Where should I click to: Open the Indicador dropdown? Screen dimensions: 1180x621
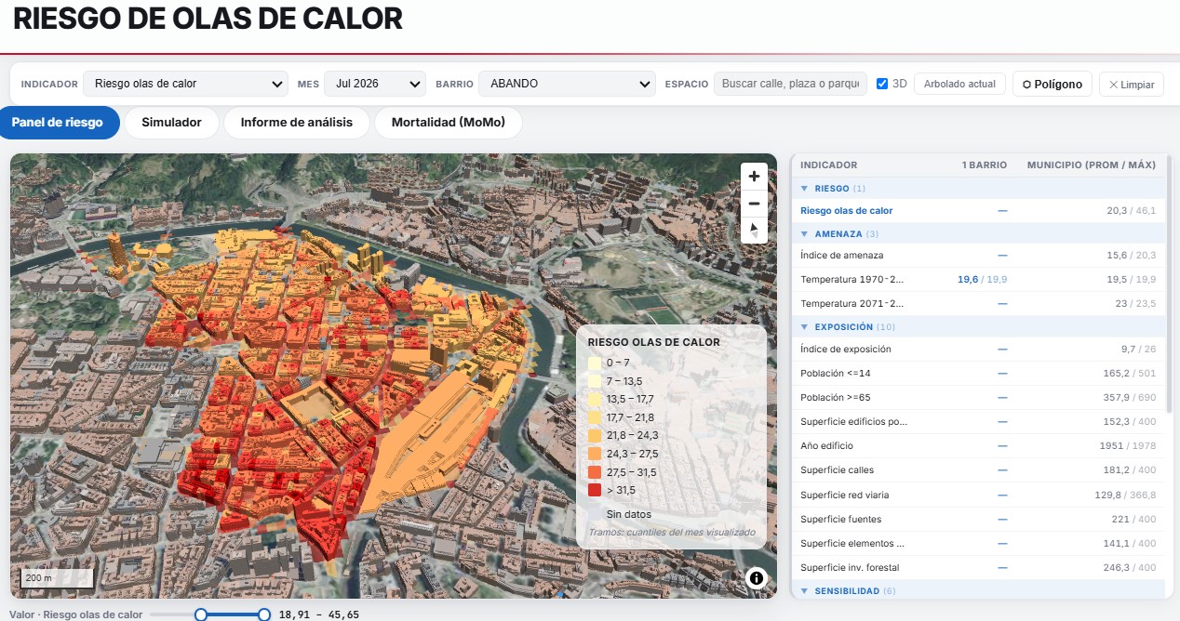[186, 84]
